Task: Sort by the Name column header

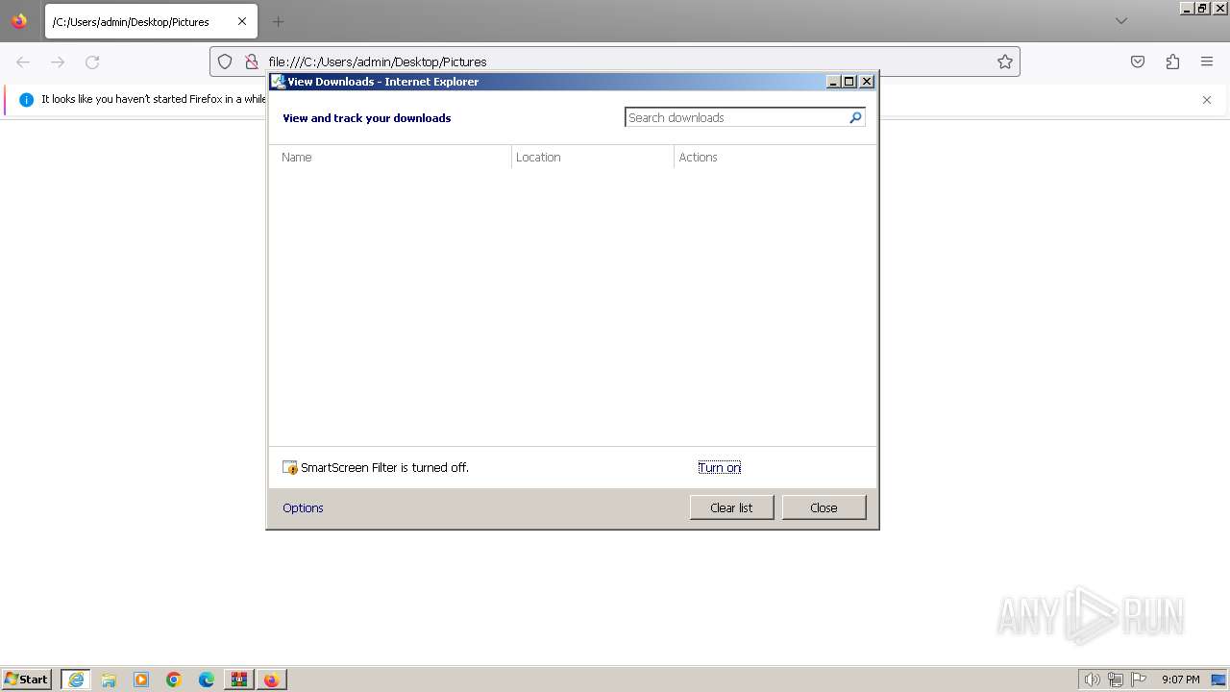Action: coord(390,158)
